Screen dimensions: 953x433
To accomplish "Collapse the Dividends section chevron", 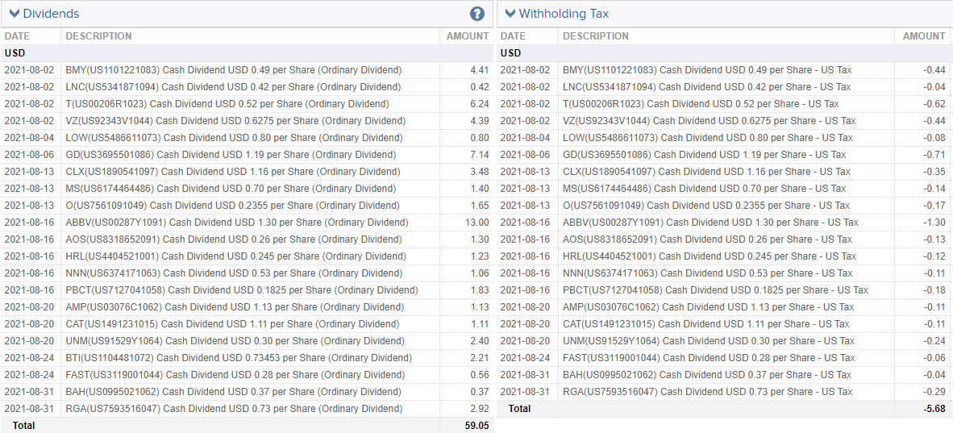I will [x=14, y=14].
